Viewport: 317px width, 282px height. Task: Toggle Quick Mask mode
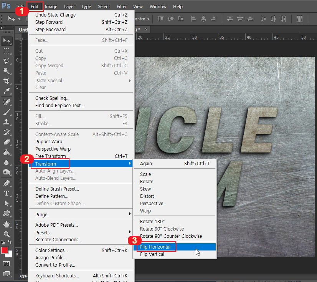pyautogui.click(x=6, y=264)
